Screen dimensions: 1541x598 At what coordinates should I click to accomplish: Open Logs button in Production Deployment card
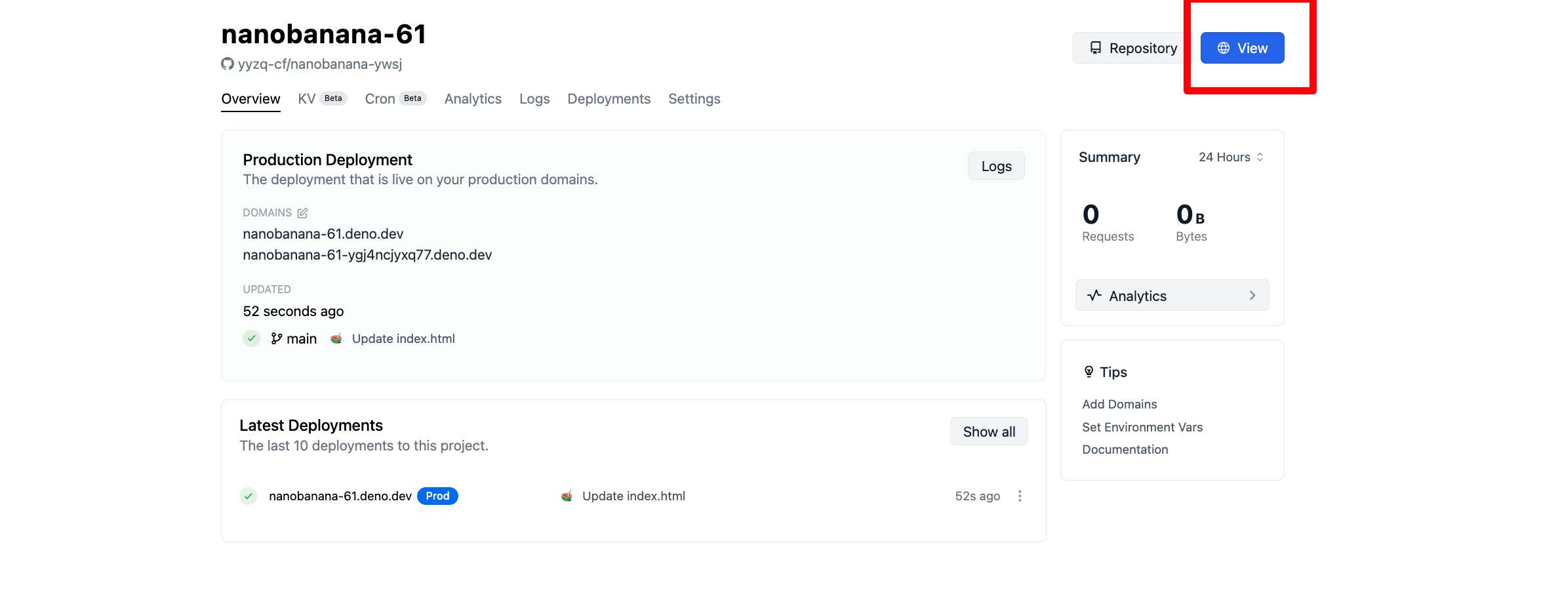[x=996, y=167]
